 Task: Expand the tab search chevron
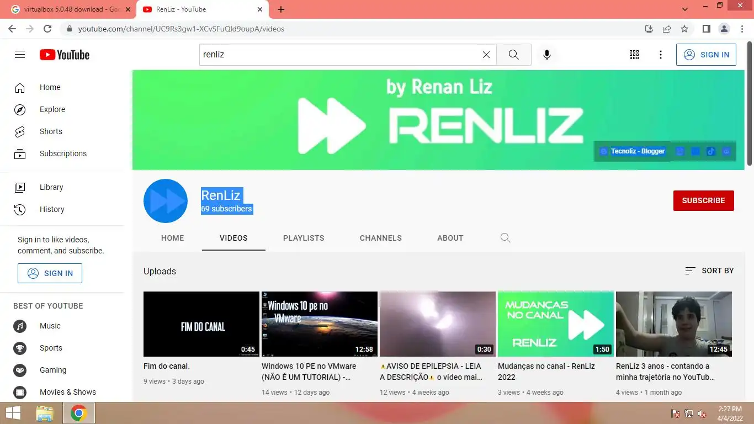click(685, 9)
